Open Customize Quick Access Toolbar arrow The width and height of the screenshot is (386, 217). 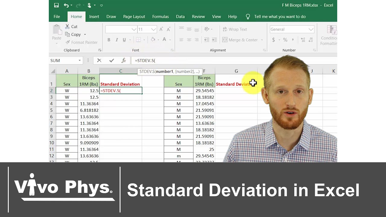101,5
